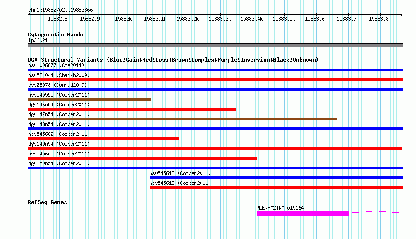The image size is (416, 239).
Task: Click the nsv1006877 (Coe2014) gain bar
Action: (215, 70)
